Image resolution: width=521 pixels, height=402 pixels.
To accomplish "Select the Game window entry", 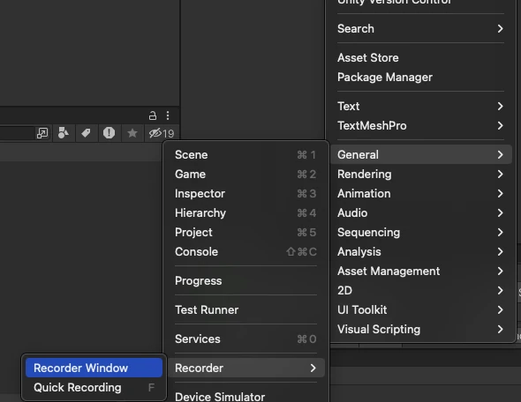I will click(245, 174).
